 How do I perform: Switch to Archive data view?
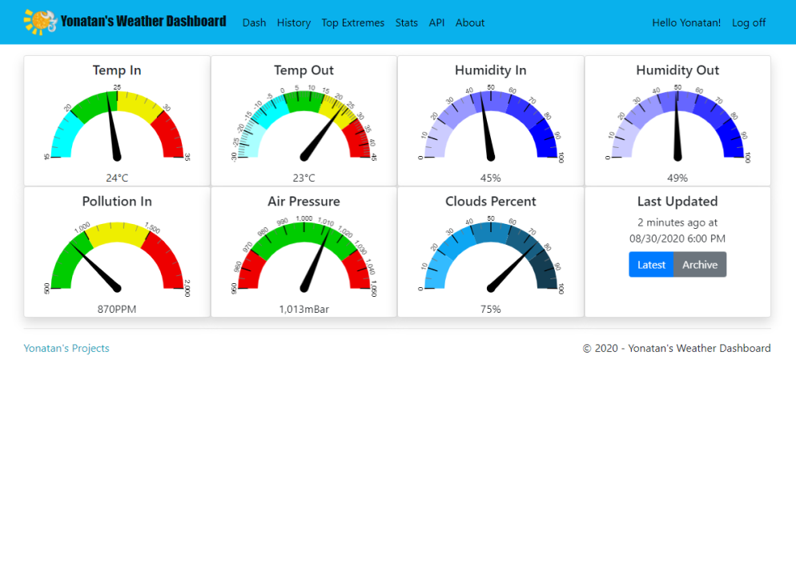tap(700, 265)
